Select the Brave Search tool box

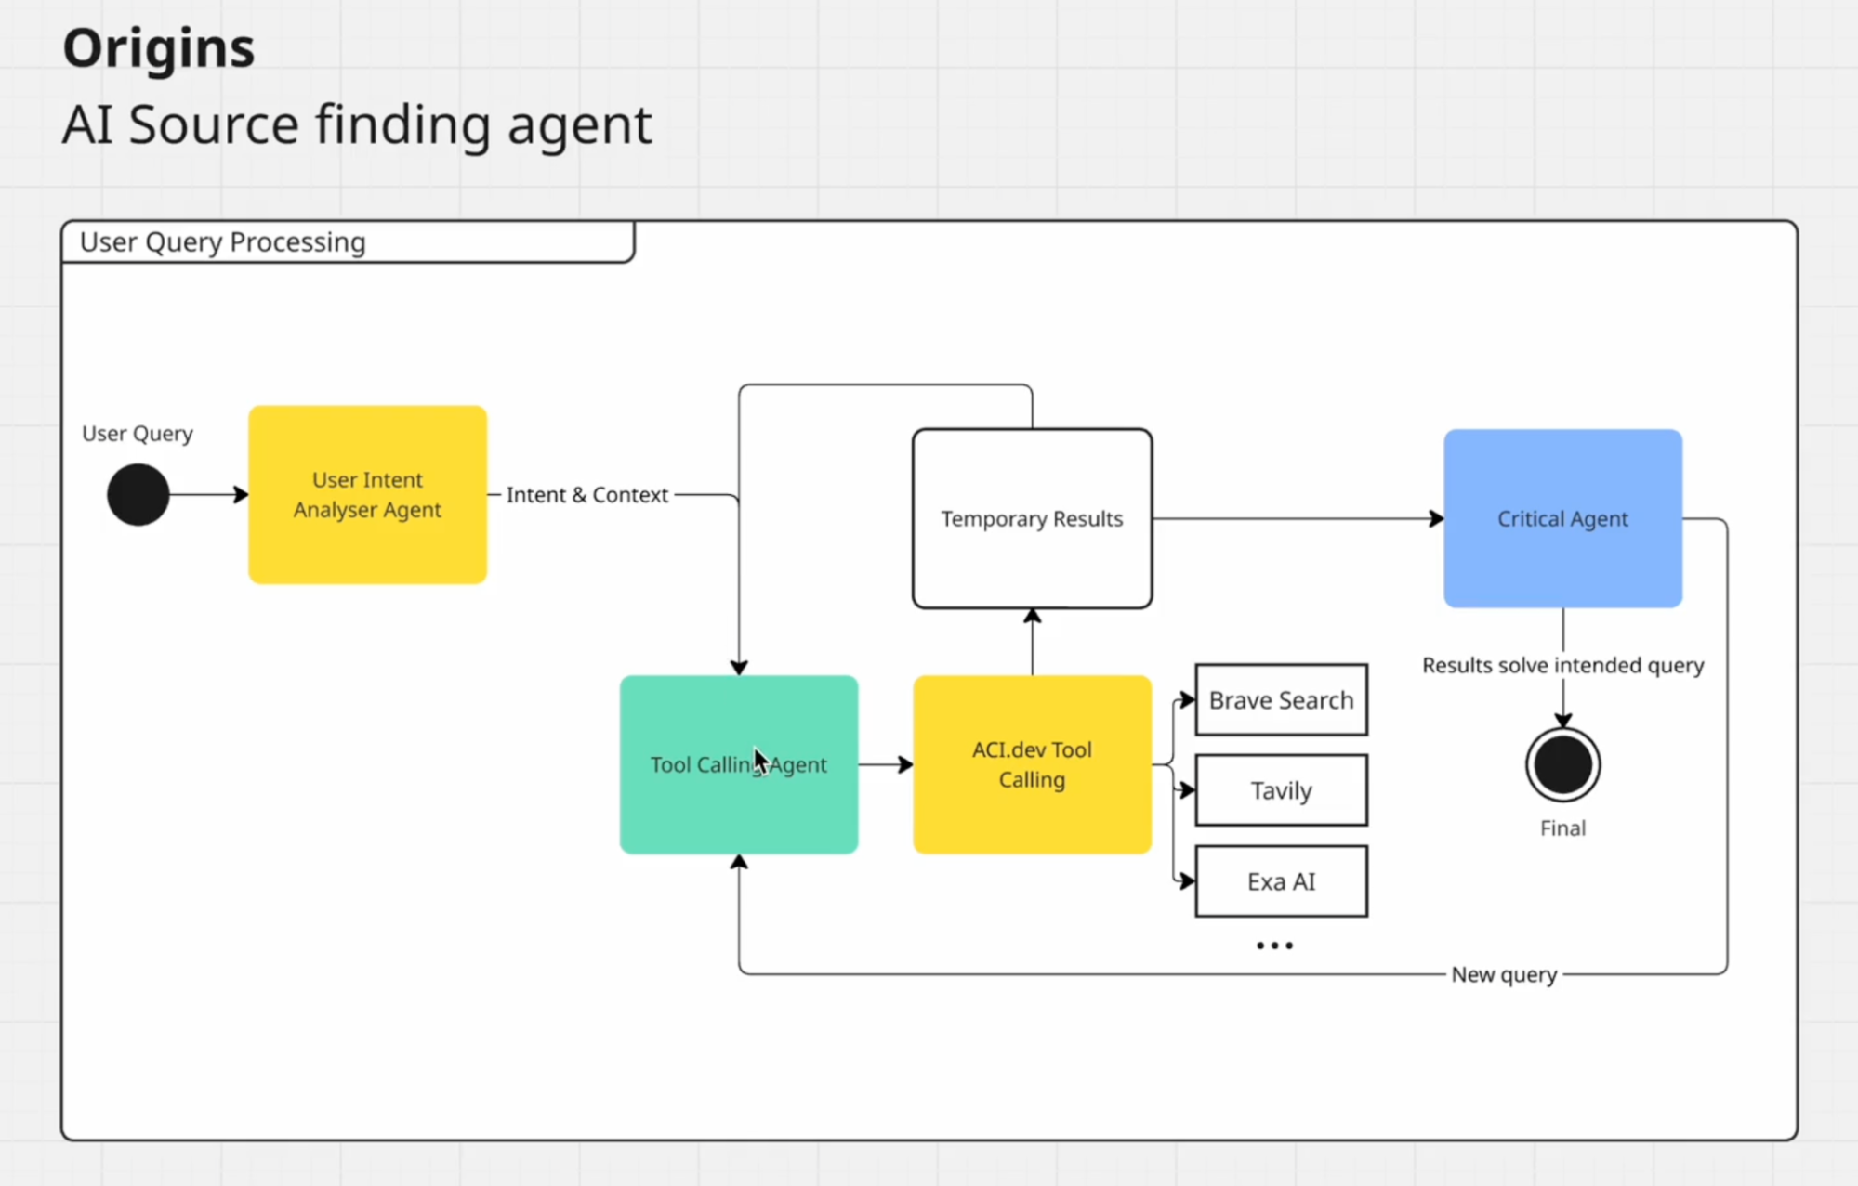pyautogui.click(x=1281, y=699)
